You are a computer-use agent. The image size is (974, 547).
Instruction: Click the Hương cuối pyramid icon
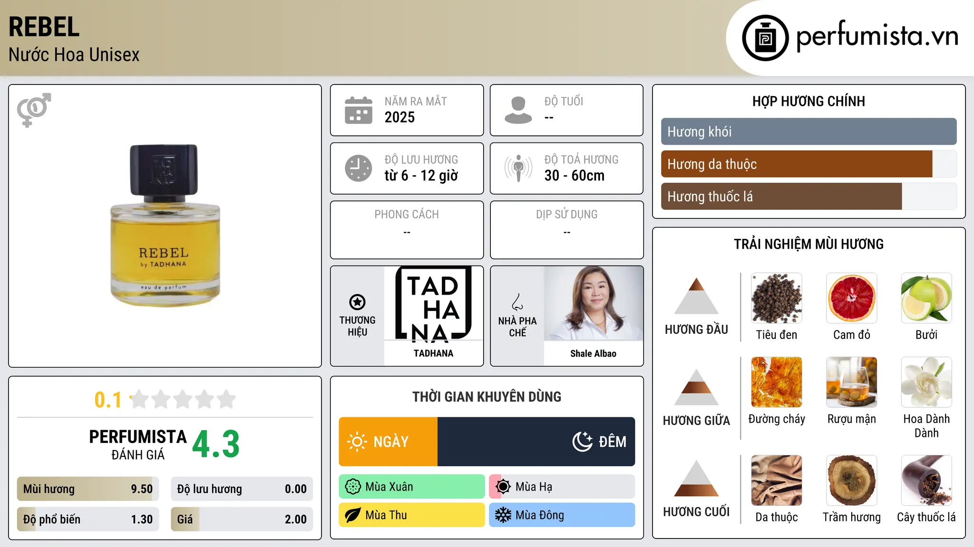coord(696,478)
